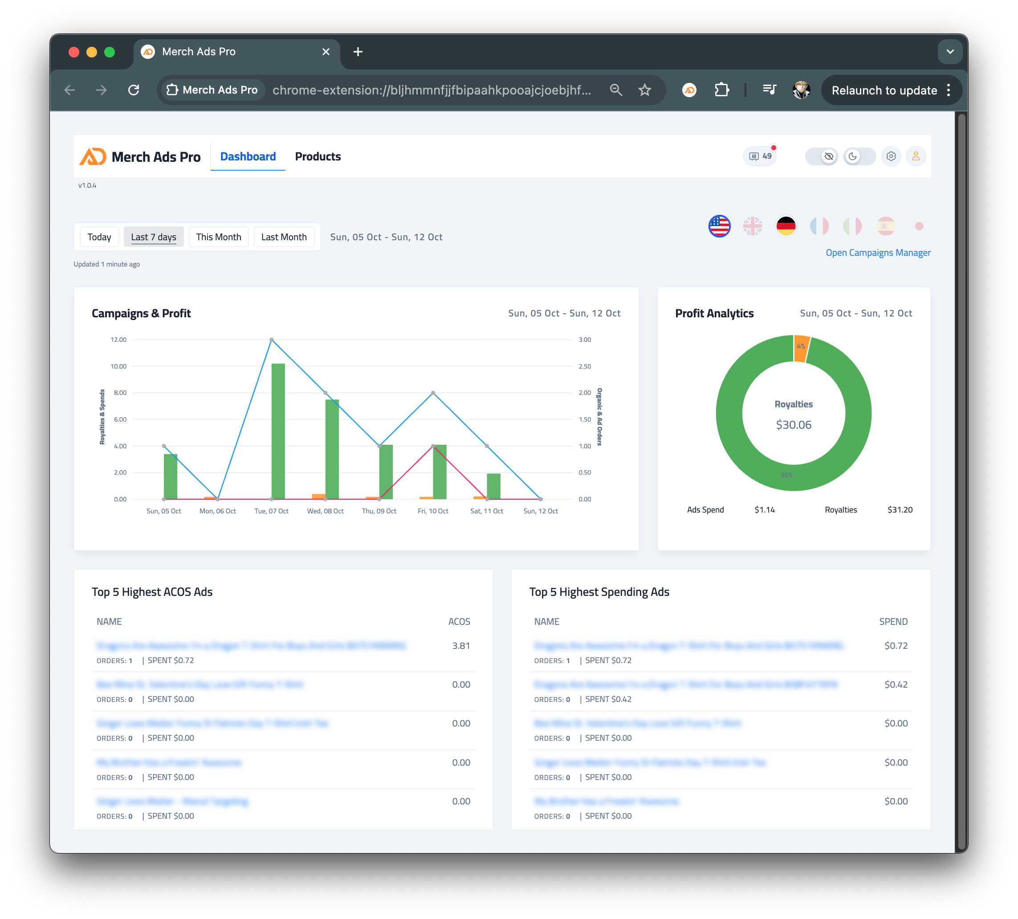Switch to the US marketplace flag
This screenshot has width=1018, height=919.
719,227
